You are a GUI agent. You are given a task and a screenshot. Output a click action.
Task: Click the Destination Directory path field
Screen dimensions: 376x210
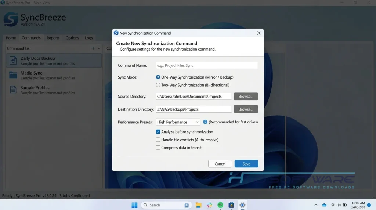click(x=194, y=109)
